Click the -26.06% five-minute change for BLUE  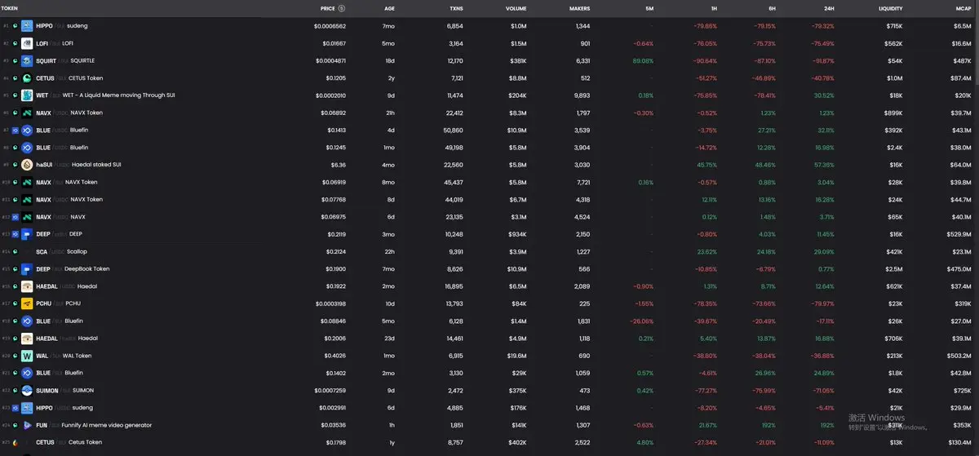pyautogui.click(x=642, y=321)
